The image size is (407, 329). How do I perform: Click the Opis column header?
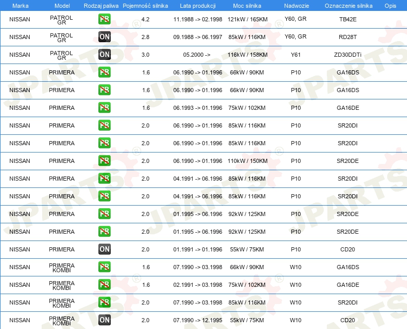pos(390,6)
